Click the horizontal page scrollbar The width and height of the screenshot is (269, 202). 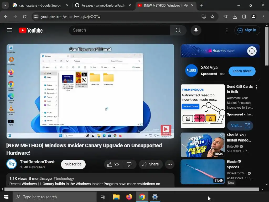pyautogui.click(x=131, y=189)
